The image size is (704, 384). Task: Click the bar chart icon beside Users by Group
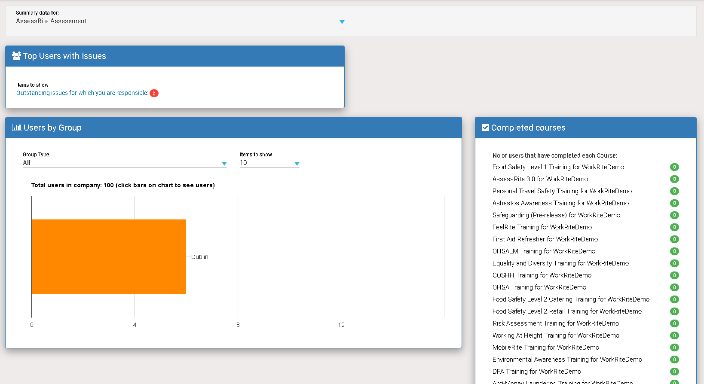coord(16,128)
